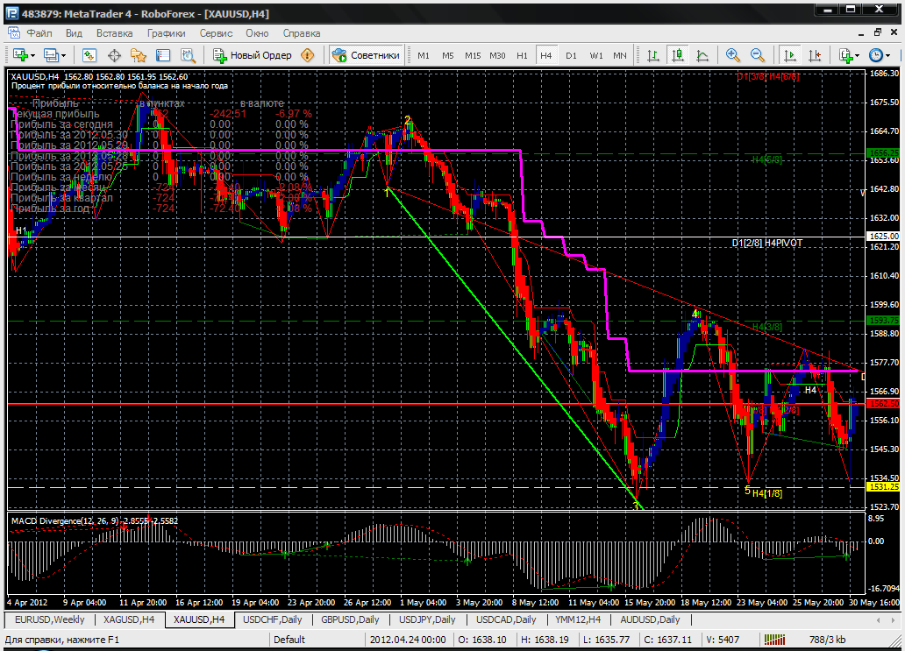Toggle candlestick chart display mode
Viewport: 905px width, 651px height.
pos(678,55)
